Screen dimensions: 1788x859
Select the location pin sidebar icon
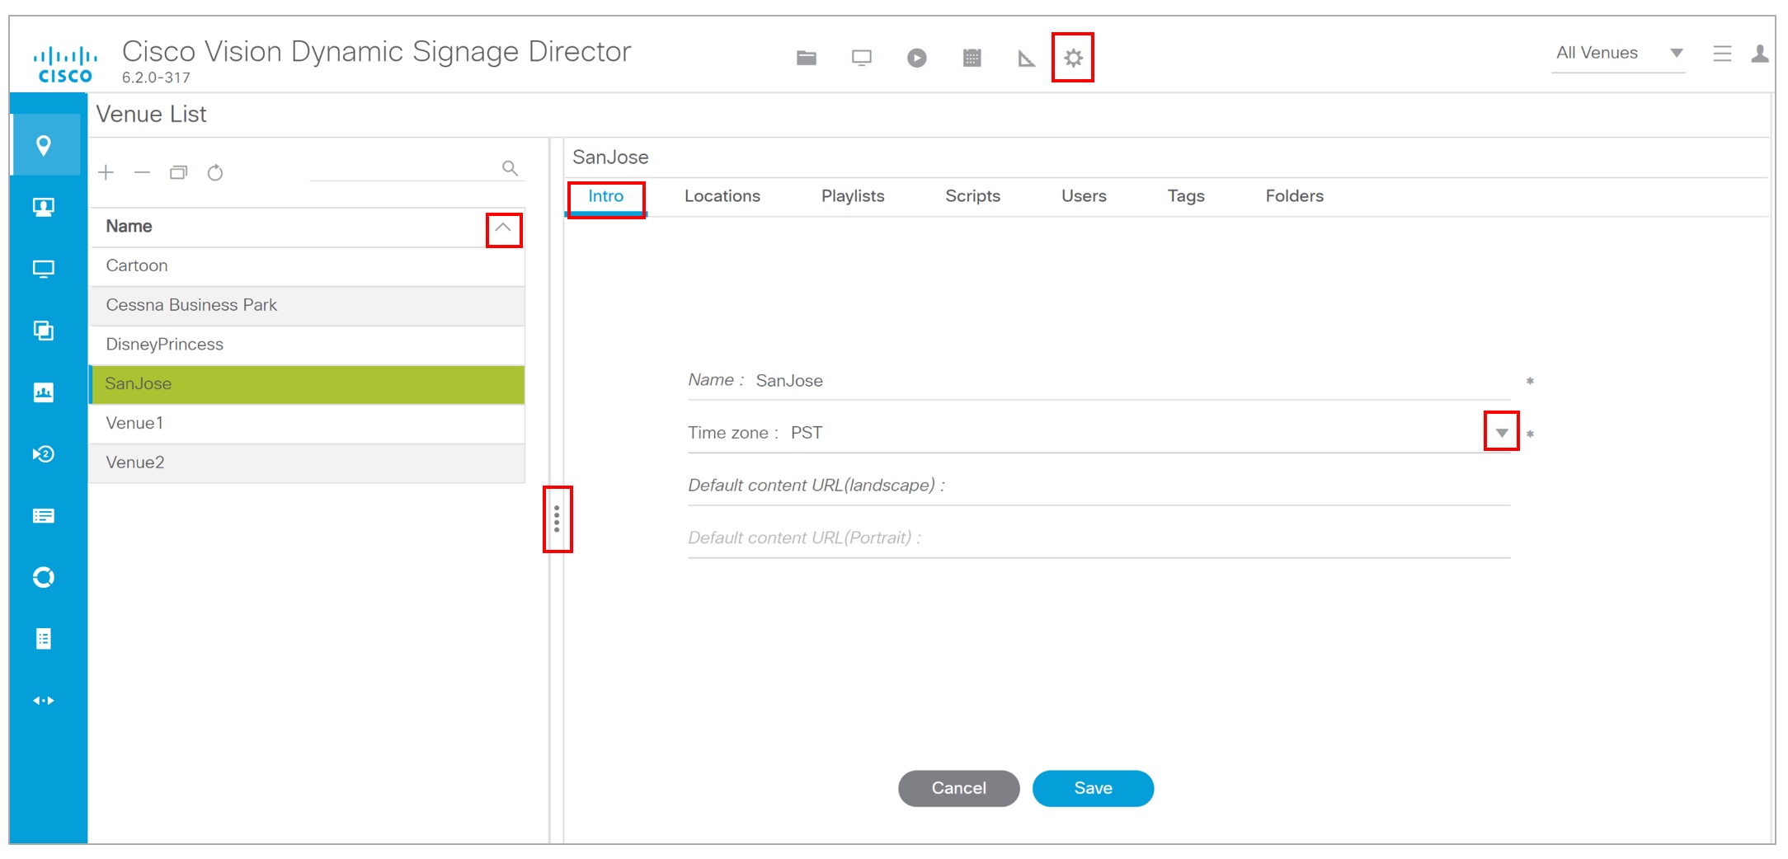44,146
